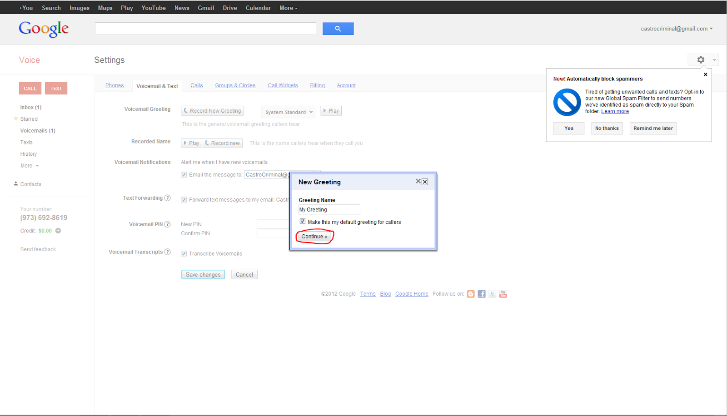This screenshot has width=727, height=416.
Task: Open Texts in sidebar
Action: 26,142
